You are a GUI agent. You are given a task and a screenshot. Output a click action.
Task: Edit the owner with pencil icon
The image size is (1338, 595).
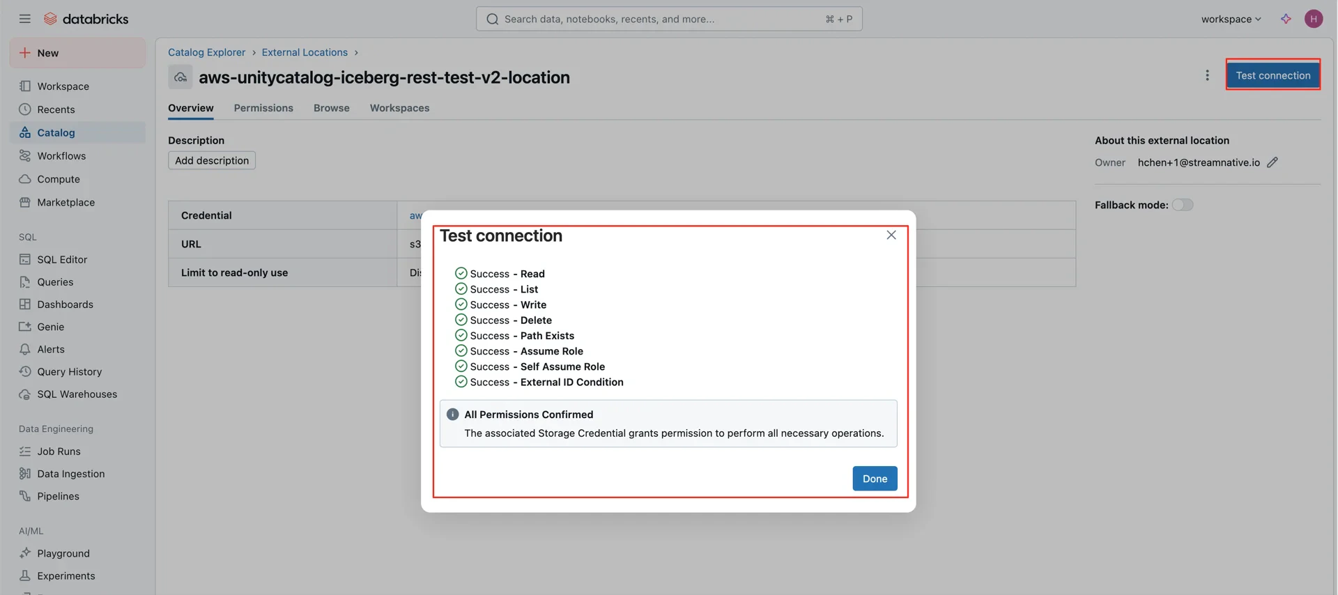[1272, 162]
